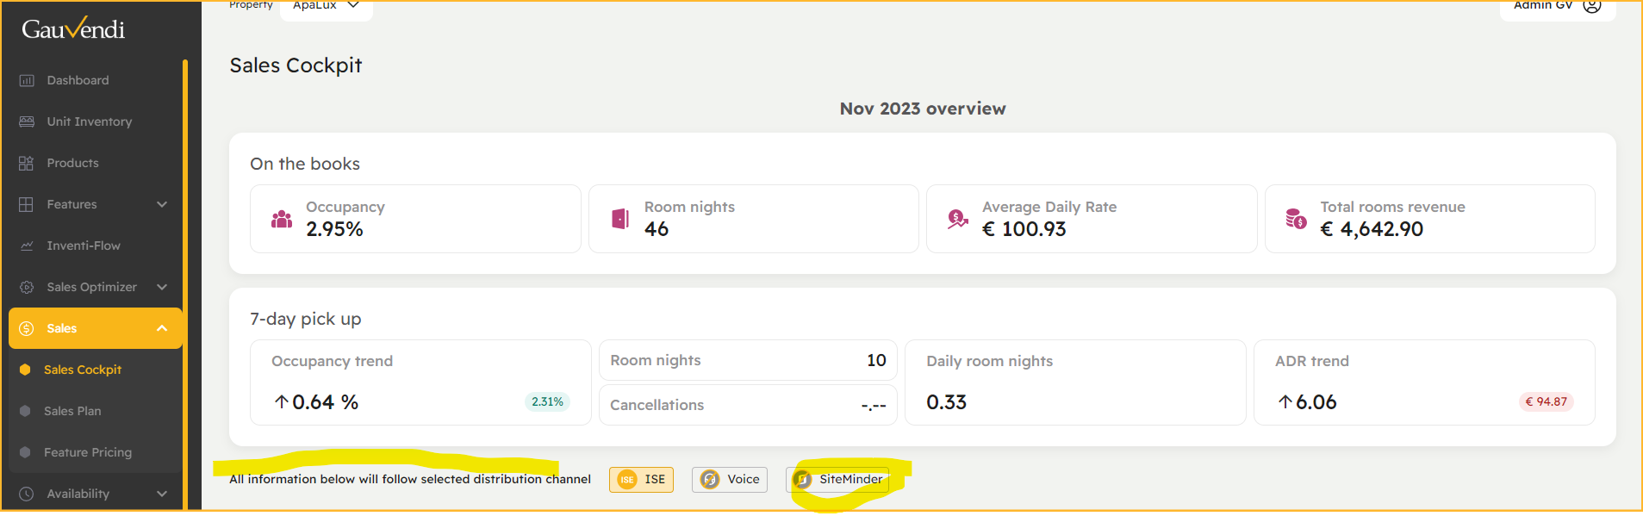The width and height of the screenshot is (1643, 516).
Task: Select the SiteMinder distribution channel
Action: coord(837,479)
